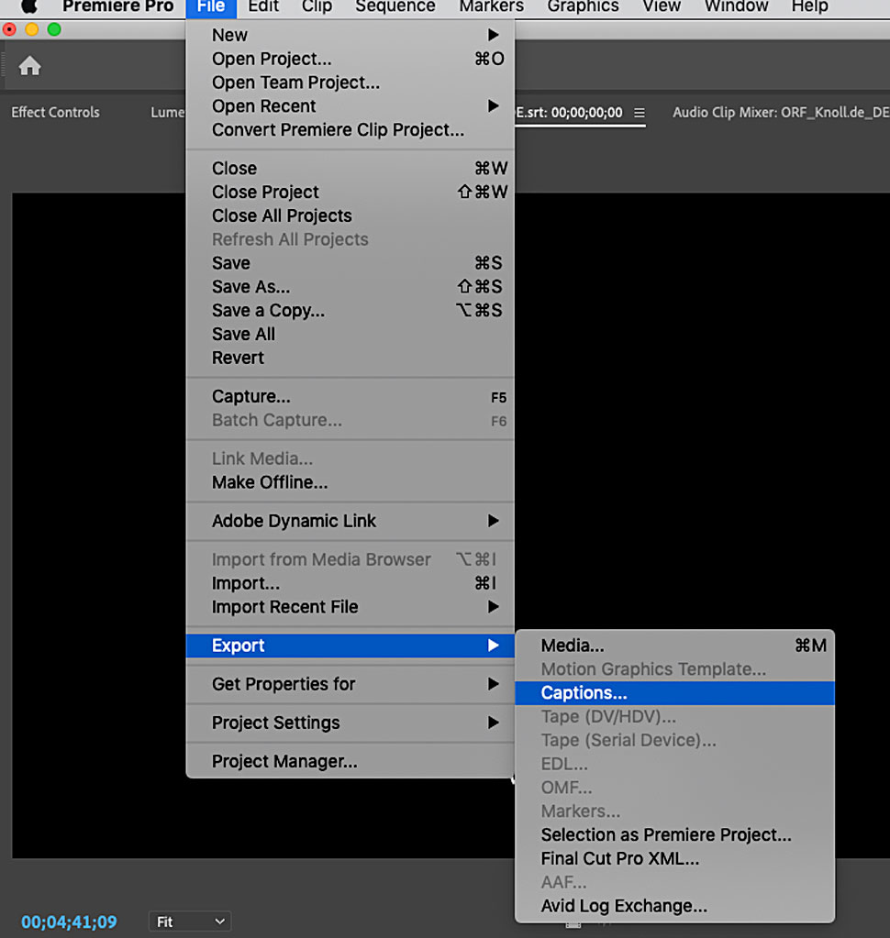Expand the Import Recent File submenu
The width and height of the screenshot is (890, 938).
350,607
